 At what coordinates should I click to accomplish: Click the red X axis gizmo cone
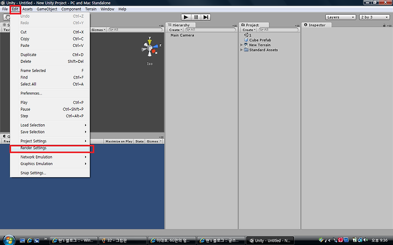pos(154,51)
